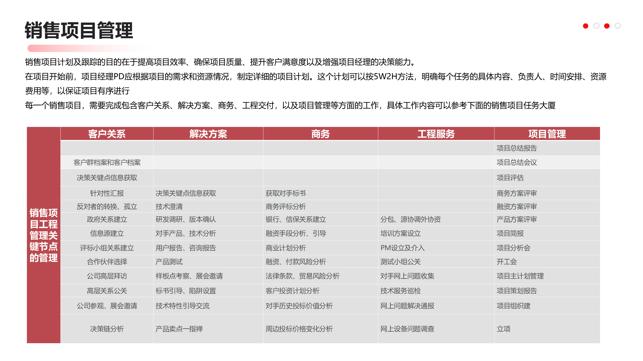Click the fourth hollow dot indicator

pyautogui.click(x=618, y=26)
